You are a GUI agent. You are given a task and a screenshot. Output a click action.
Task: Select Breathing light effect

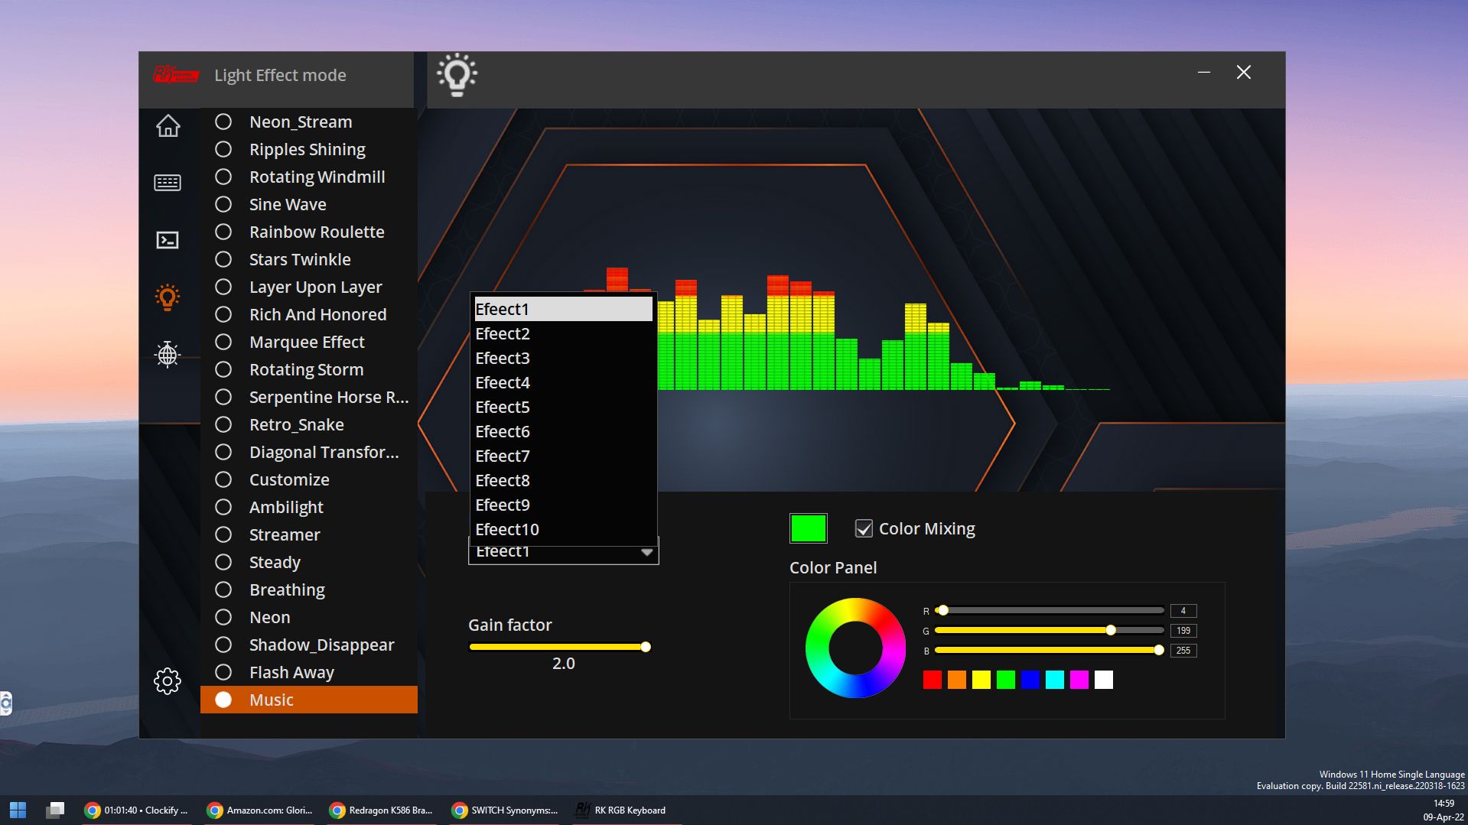tap(309, 590)
